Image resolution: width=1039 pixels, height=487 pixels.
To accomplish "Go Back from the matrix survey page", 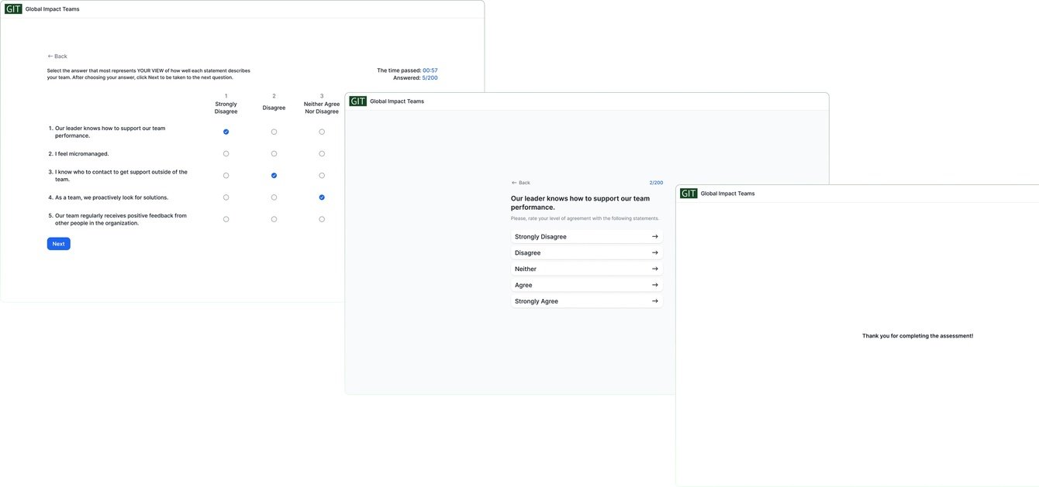I will (x=57, y=57).
